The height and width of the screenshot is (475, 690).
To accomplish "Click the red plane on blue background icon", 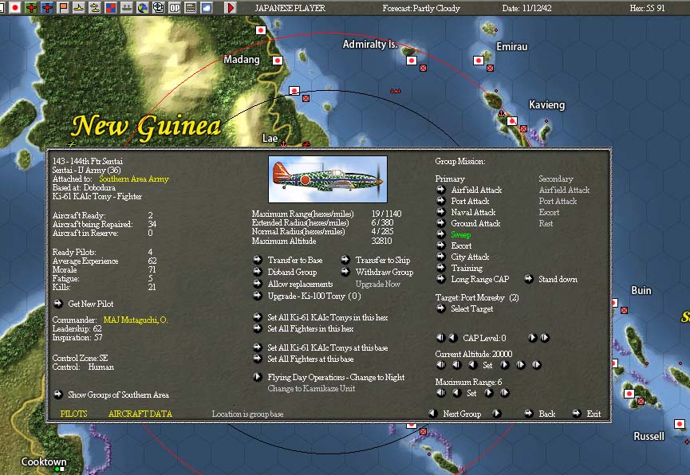I will tap(47, 7).
